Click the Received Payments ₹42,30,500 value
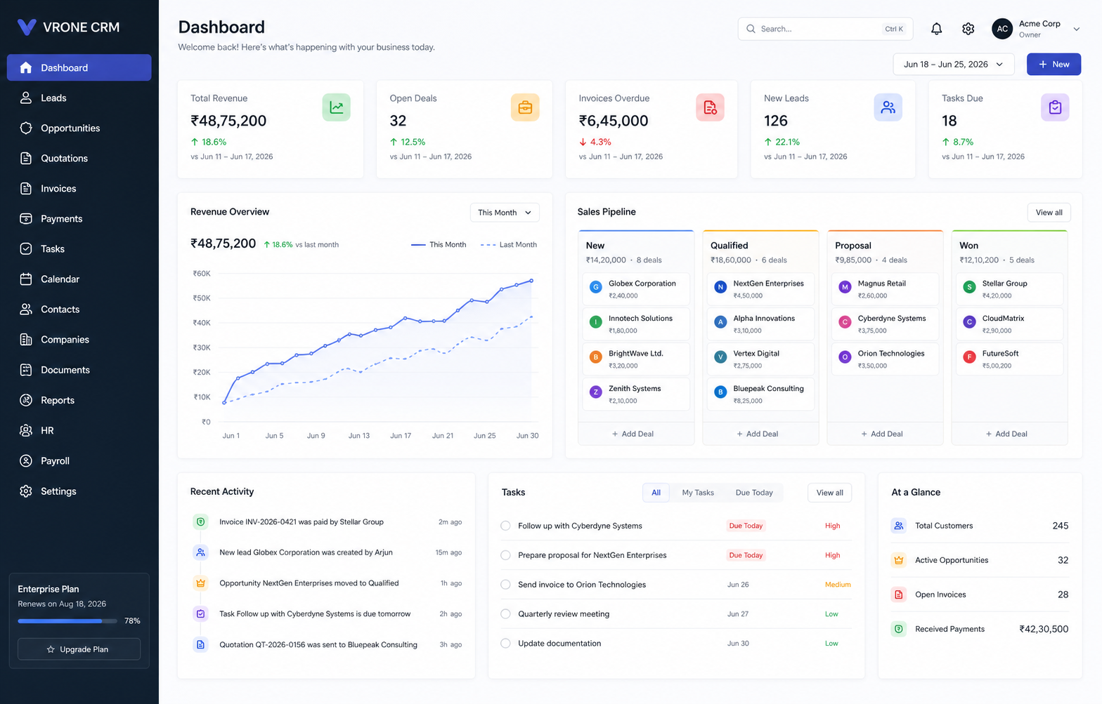1102x704 pixels. (x=1044, y=630)
